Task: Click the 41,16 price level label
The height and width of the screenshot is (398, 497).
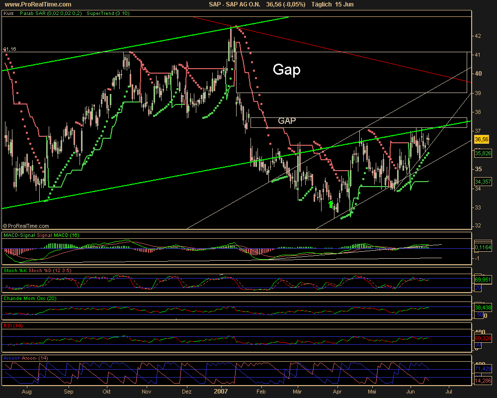Action: point(9,49)
